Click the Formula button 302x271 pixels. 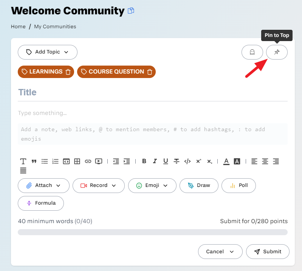pyautogui.click(x=41, y=203)
